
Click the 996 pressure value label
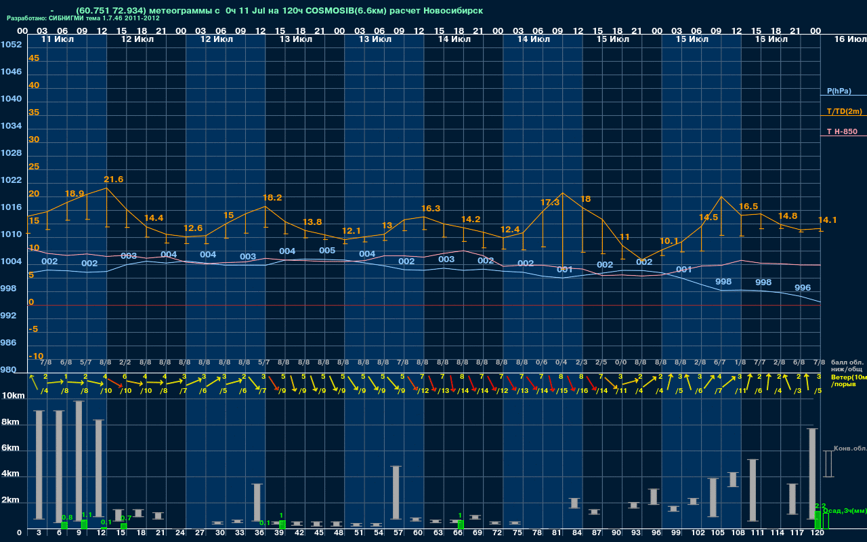click(x=803, y=288)
